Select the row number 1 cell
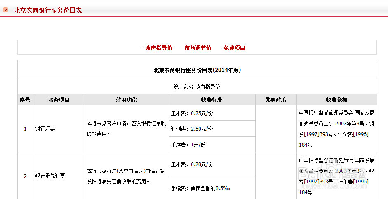388x199 pixels. coord(25,129)
